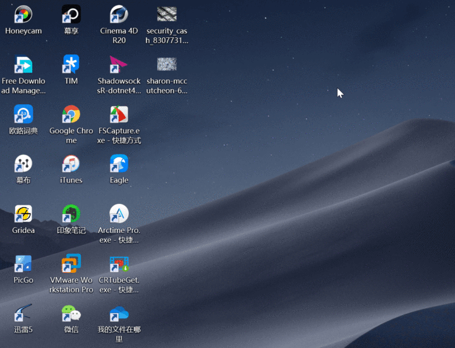455x348 pixels.
Task: Select the 我的文件在哪里 cloud shortcut
Action: [x=119, y=314]
